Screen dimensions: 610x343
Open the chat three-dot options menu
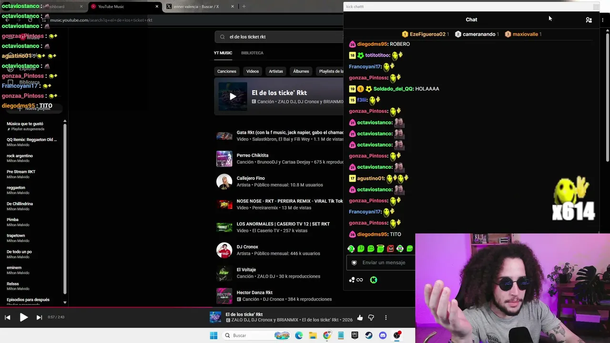[x=603, y=20]
